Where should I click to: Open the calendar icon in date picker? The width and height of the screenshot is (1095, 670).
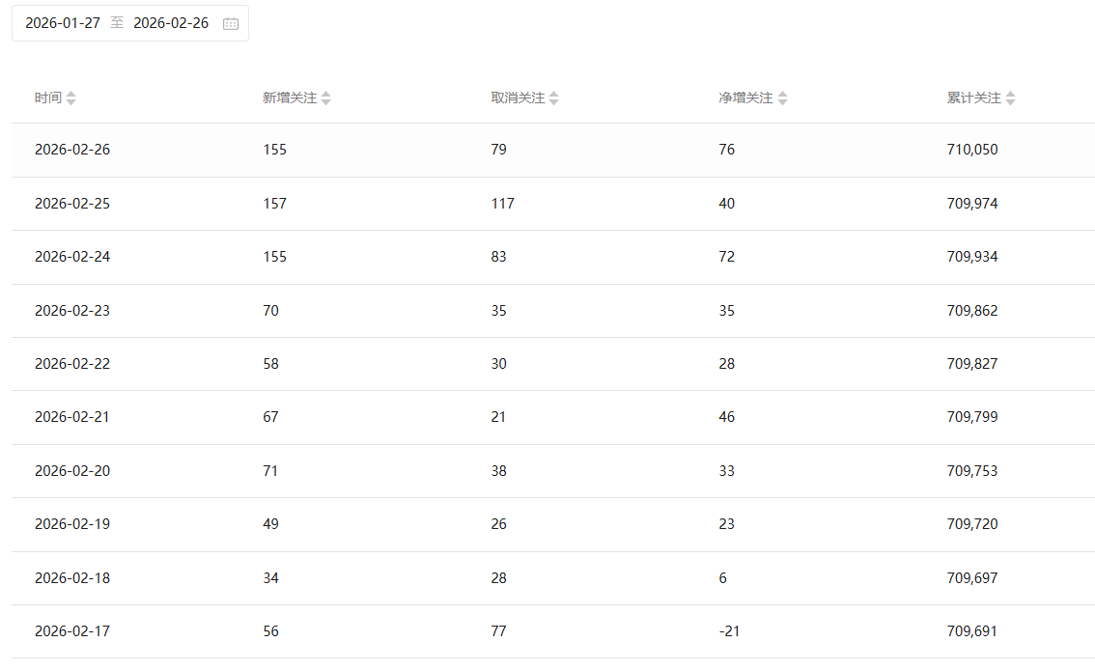231,24
